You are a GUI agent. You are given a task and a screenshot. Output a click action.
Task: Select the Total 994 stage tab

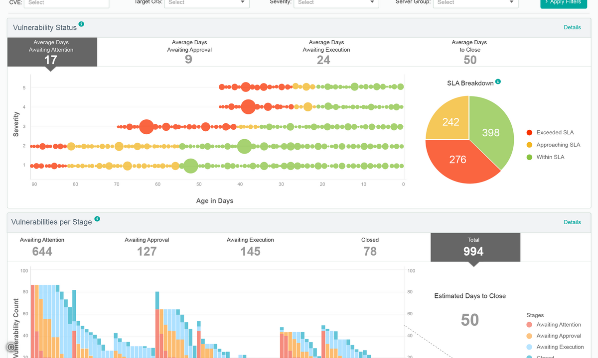coord(475,247)
